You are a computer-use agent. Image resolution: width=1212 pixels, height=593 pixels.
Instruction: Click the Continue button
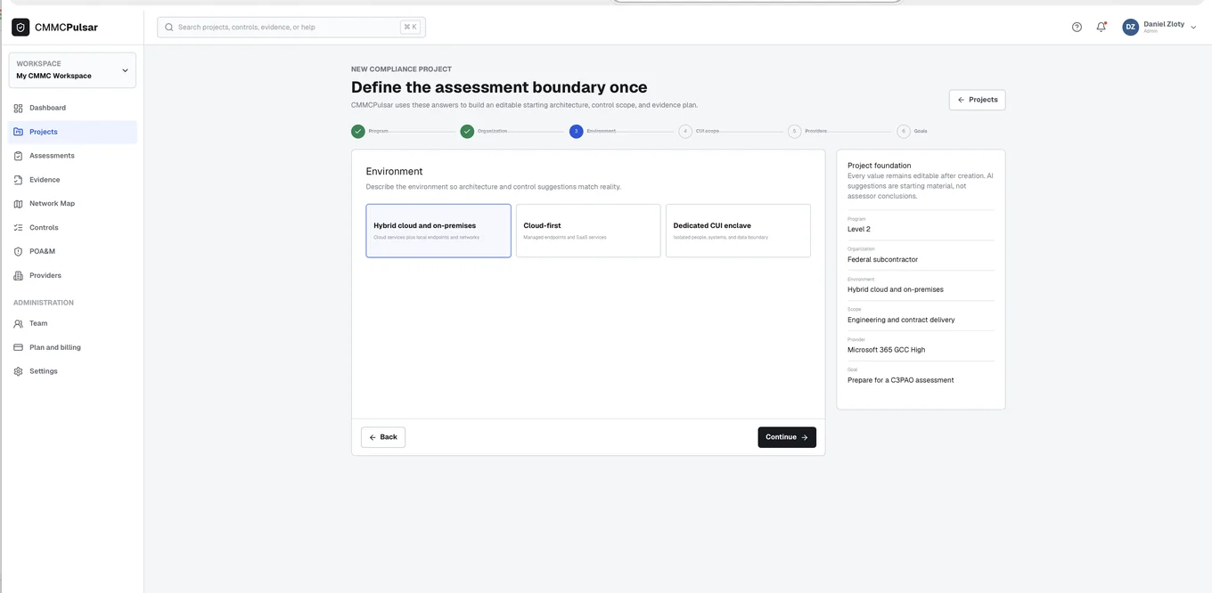(x=787, y=437)
